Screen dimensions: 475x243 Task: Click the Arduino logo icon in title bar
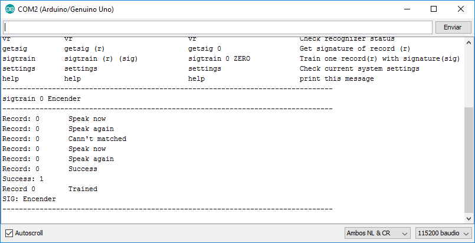(x=9, y=9)
